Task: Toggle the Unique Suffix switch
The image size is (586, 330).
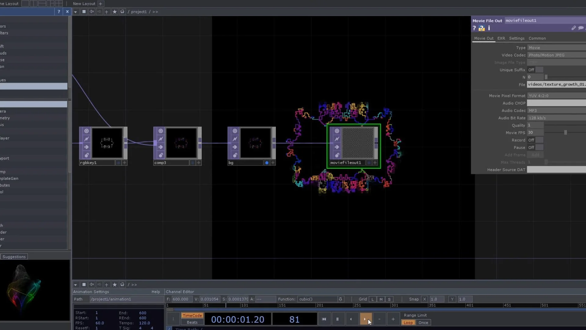Action: tap(539, 70)
